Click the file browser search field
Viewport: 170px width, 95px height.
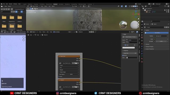(x=5, y=12)
